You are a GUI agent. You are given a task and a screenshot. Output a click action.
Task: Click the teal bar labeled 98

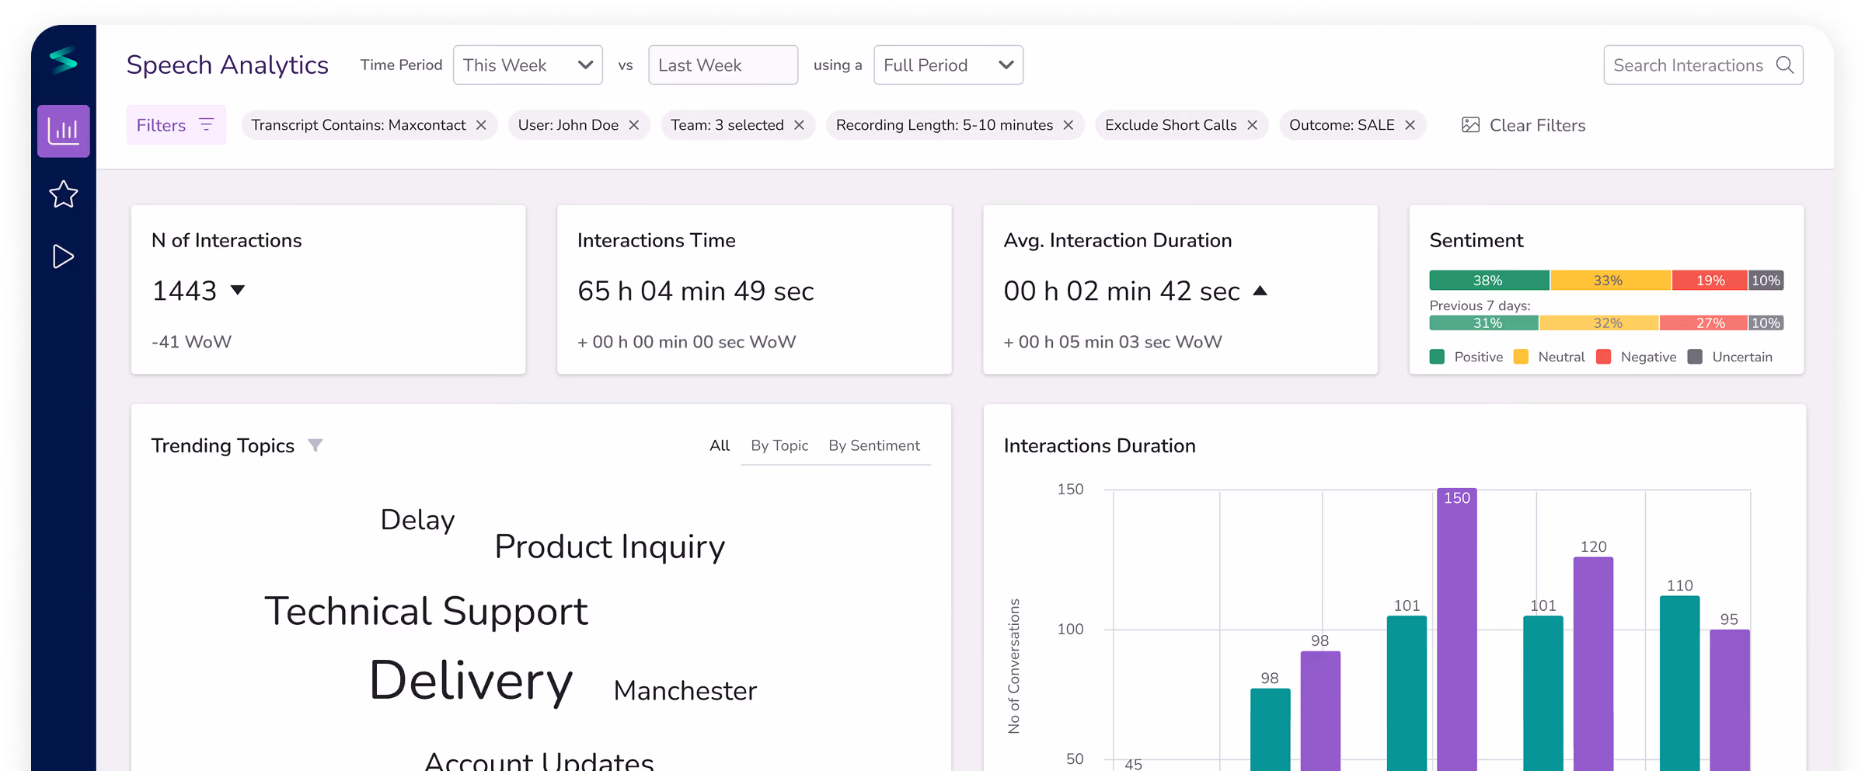(1271, 730)
